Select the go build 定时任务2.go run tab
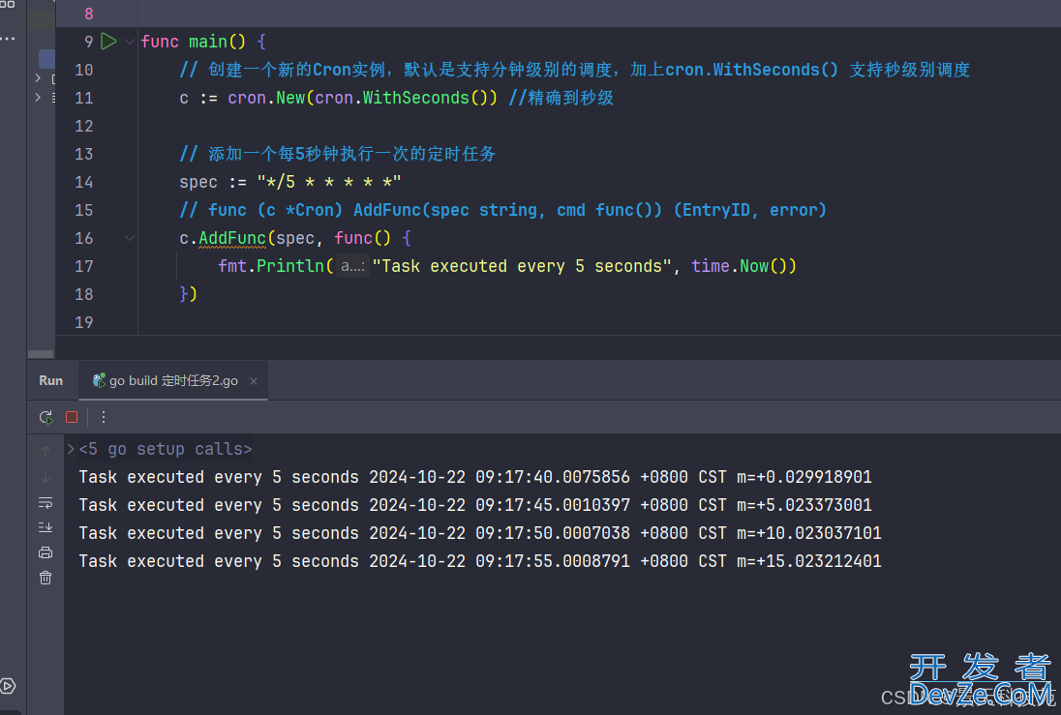Image resolution: width=1061 pixels, height=715 pixels. click(173, 381)
